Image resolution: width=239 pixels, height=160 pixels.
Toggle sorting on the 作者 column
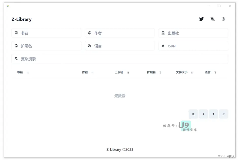[93, 72]
